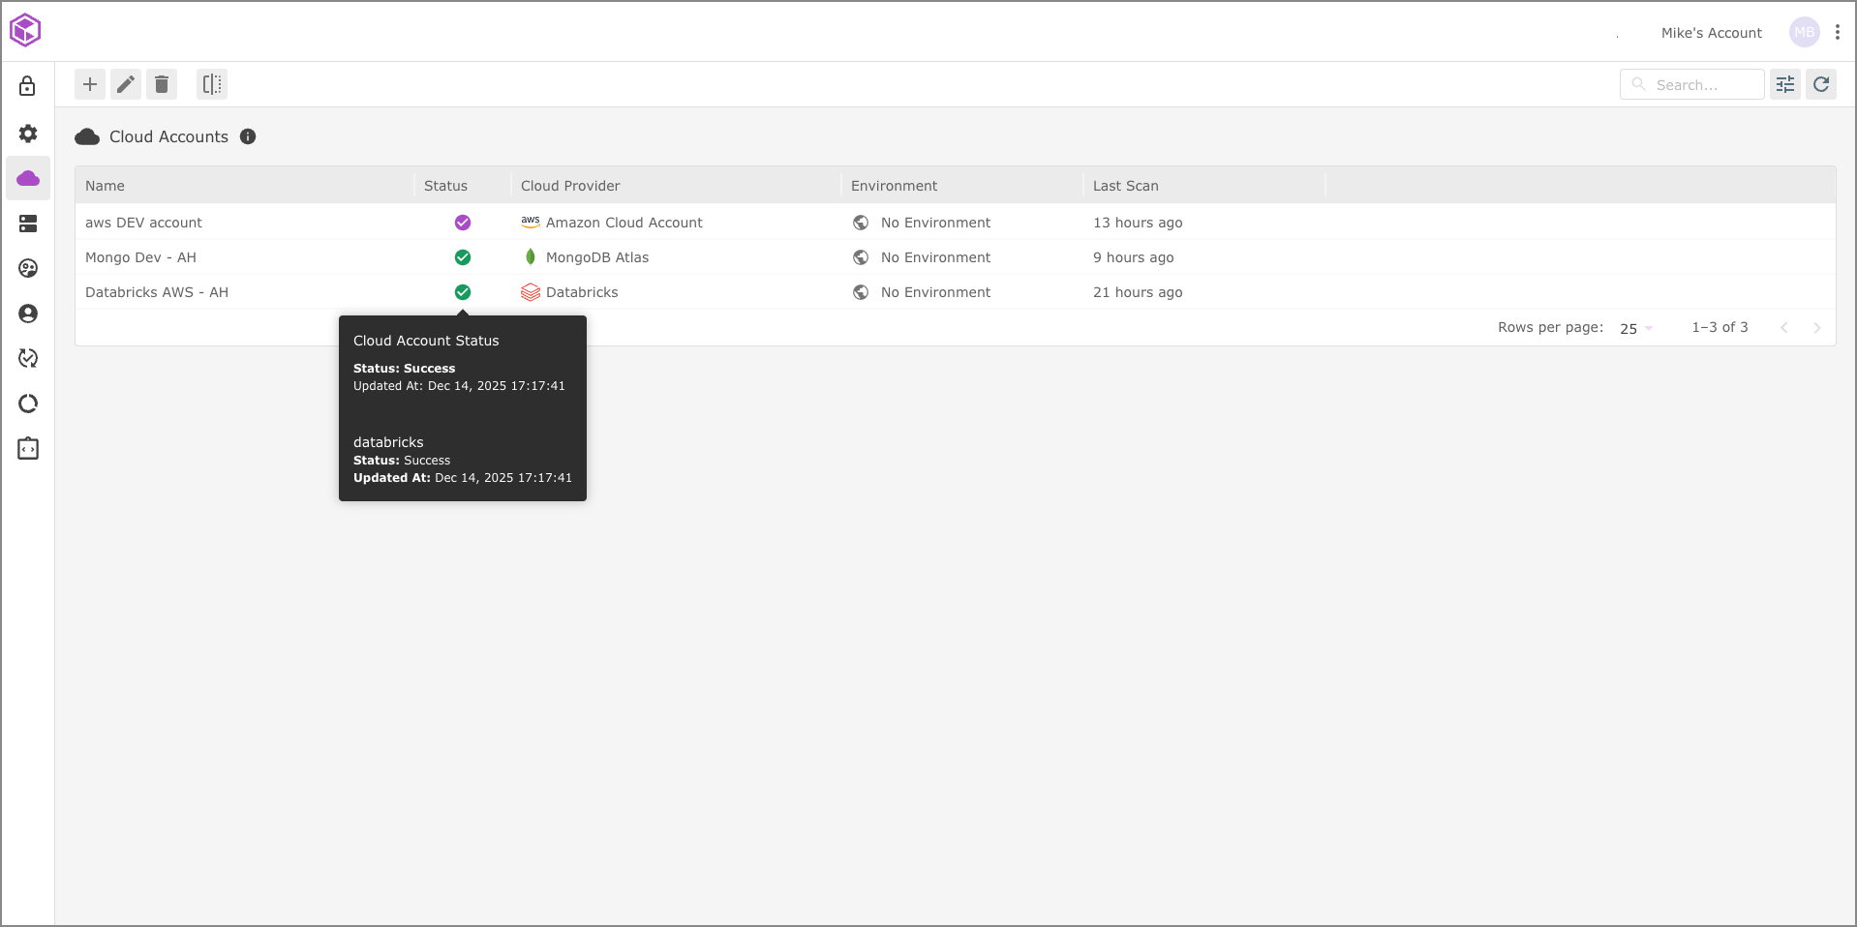
Task: Click the info icon beside Cloud Accounts
Action: pos(248,136)
